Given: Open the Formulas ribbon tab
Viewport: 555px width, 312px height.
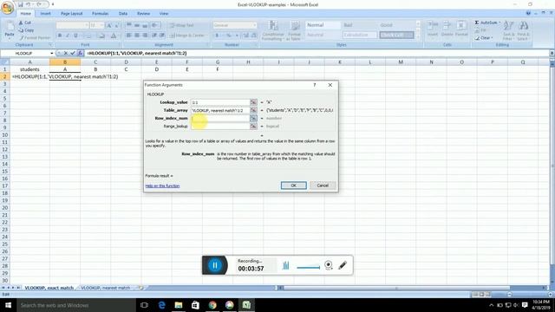Looking at the screenshot, I should pyautogui.click(x=101, y=14).
